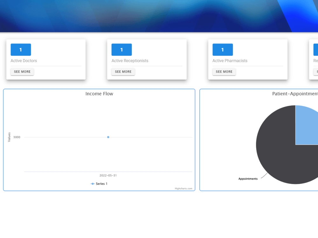Click the Income Flow chart title
The image size is (318, 238).
[99, 94]
